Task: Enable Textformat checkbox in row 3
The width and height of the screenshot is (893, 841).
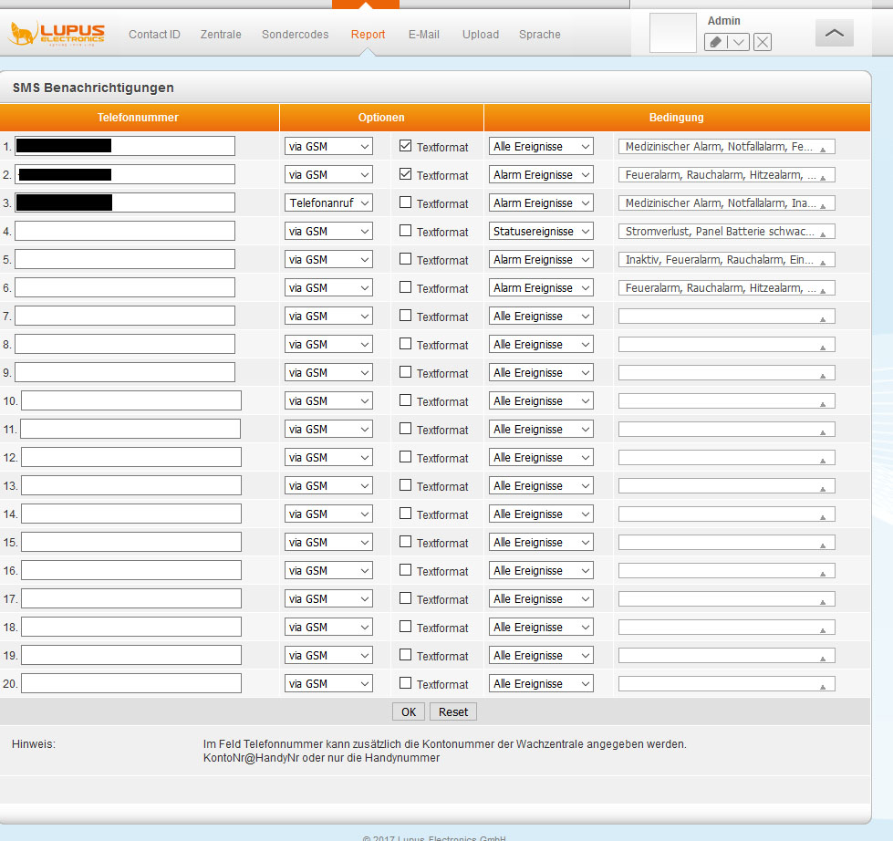Action: (x=406, y=202)
